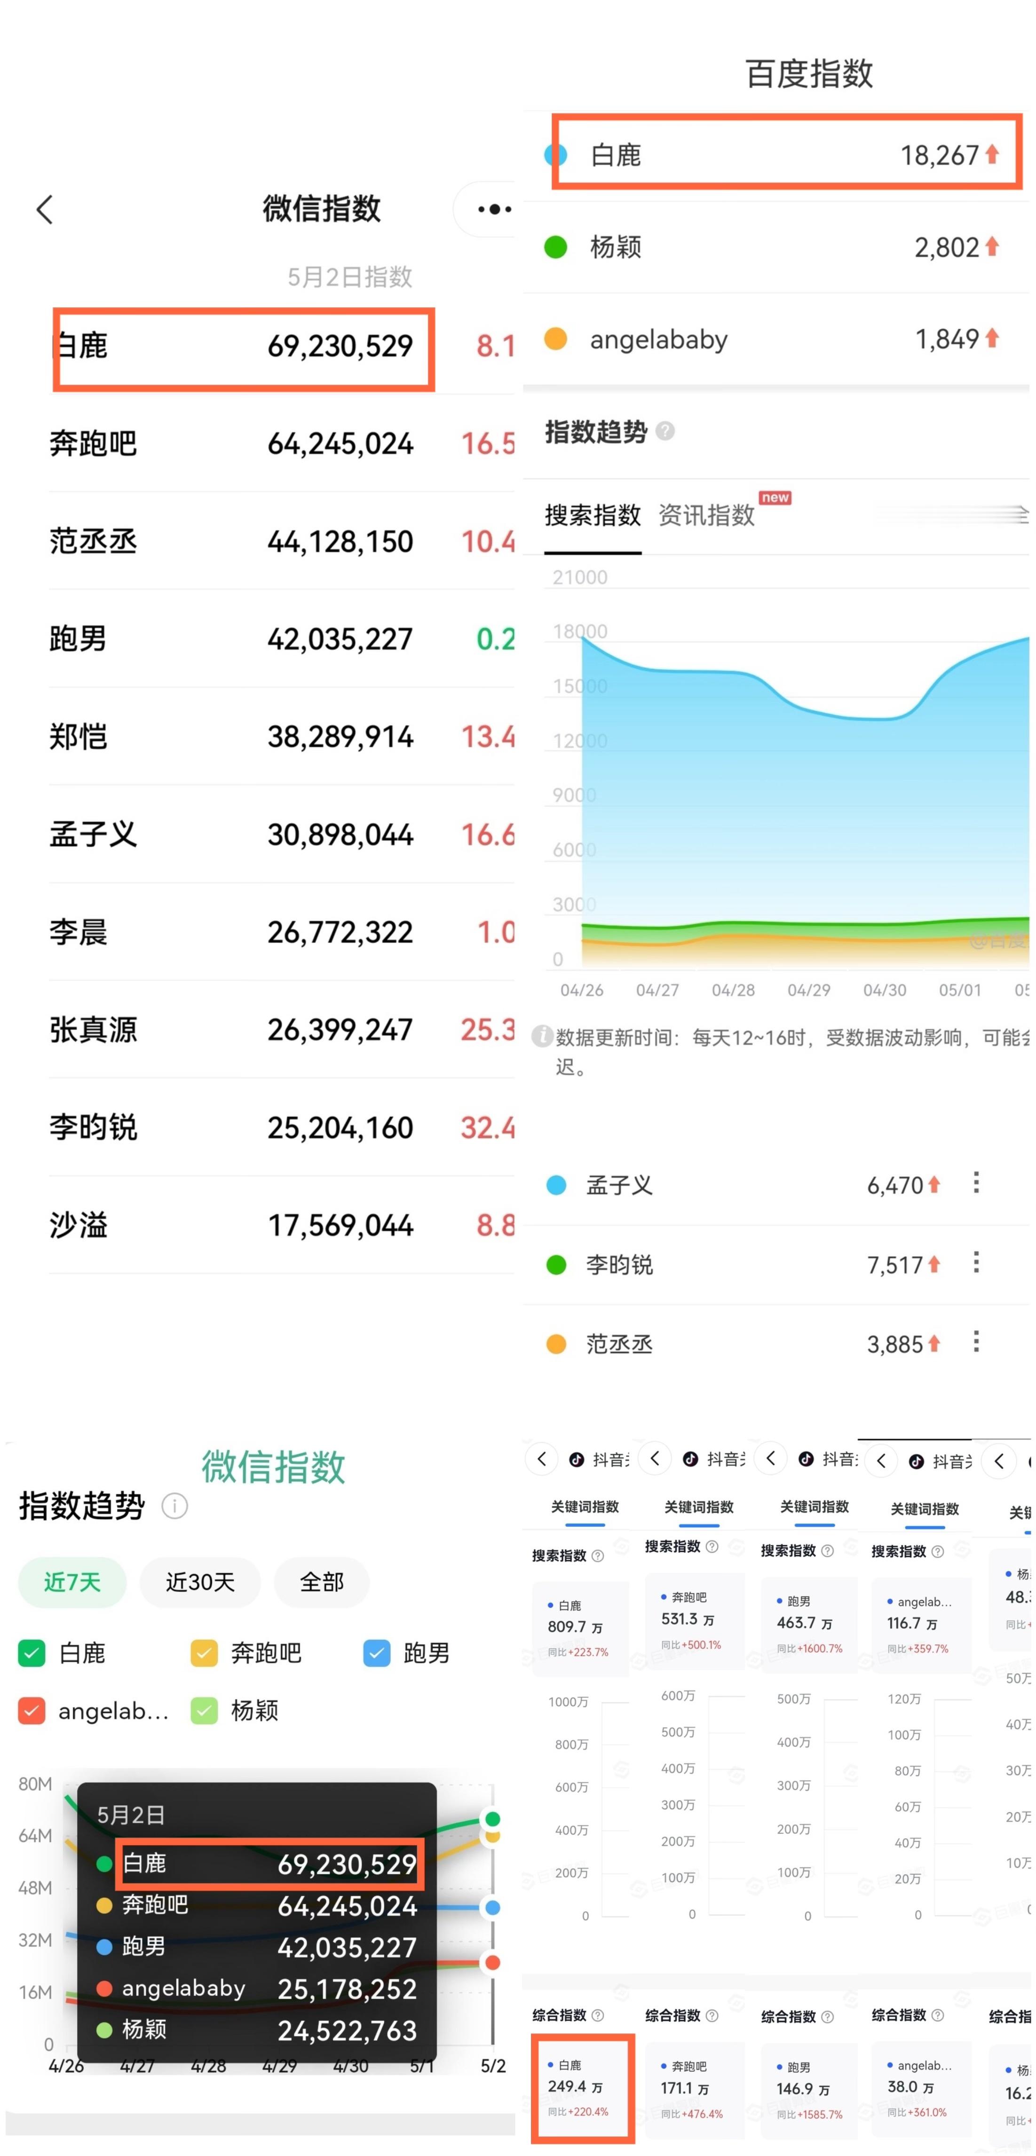The image size is (1036, 2156).
Task: Open help icon beside 综合指数 above 奔跑吧 171.1万
Action: (712, 2016)
